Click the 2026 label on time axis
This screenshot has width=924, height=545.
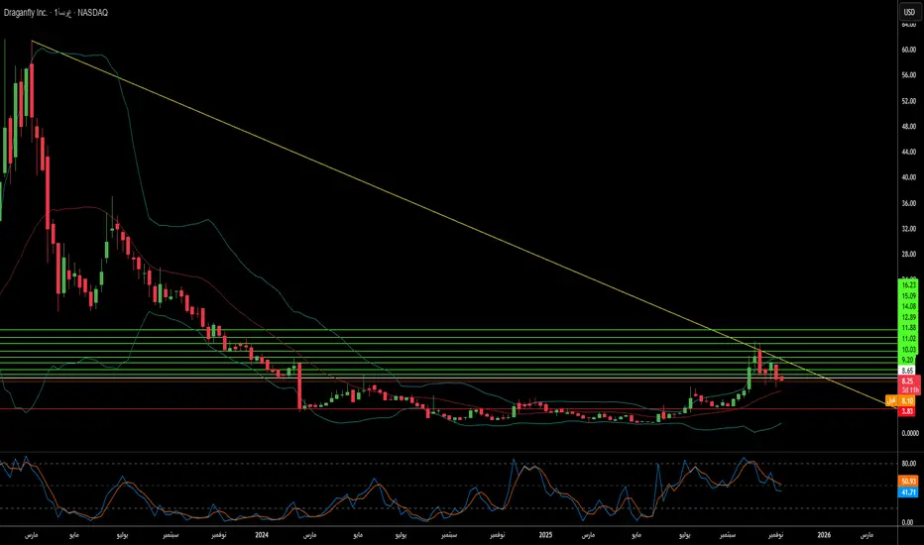point(824,534)
